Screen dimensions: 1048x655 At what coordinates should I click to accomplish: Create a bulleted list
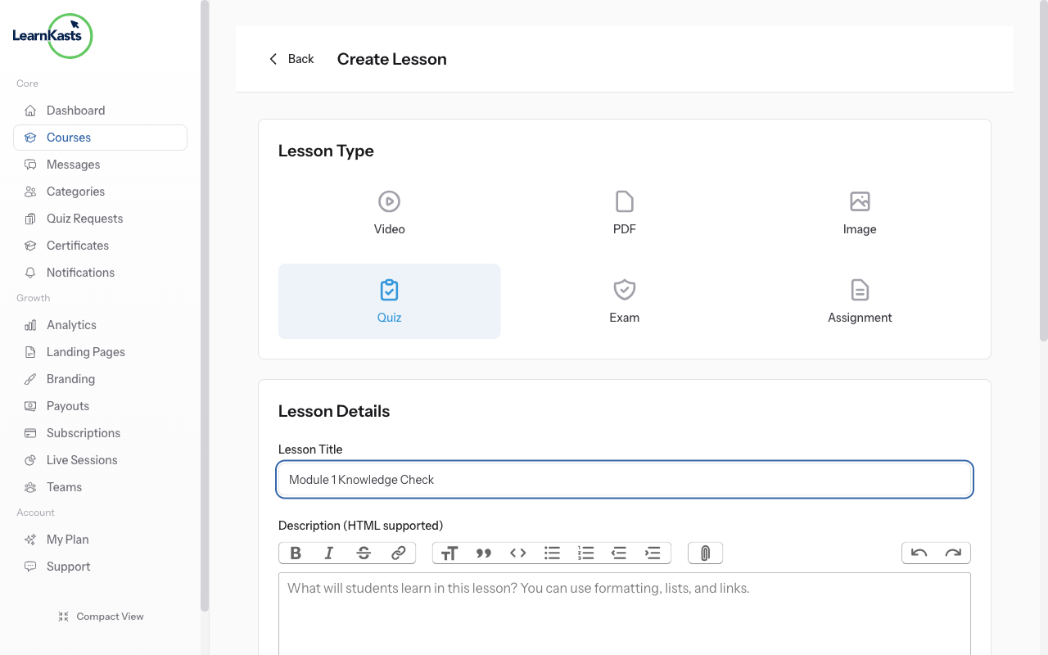tap(552, 553)
